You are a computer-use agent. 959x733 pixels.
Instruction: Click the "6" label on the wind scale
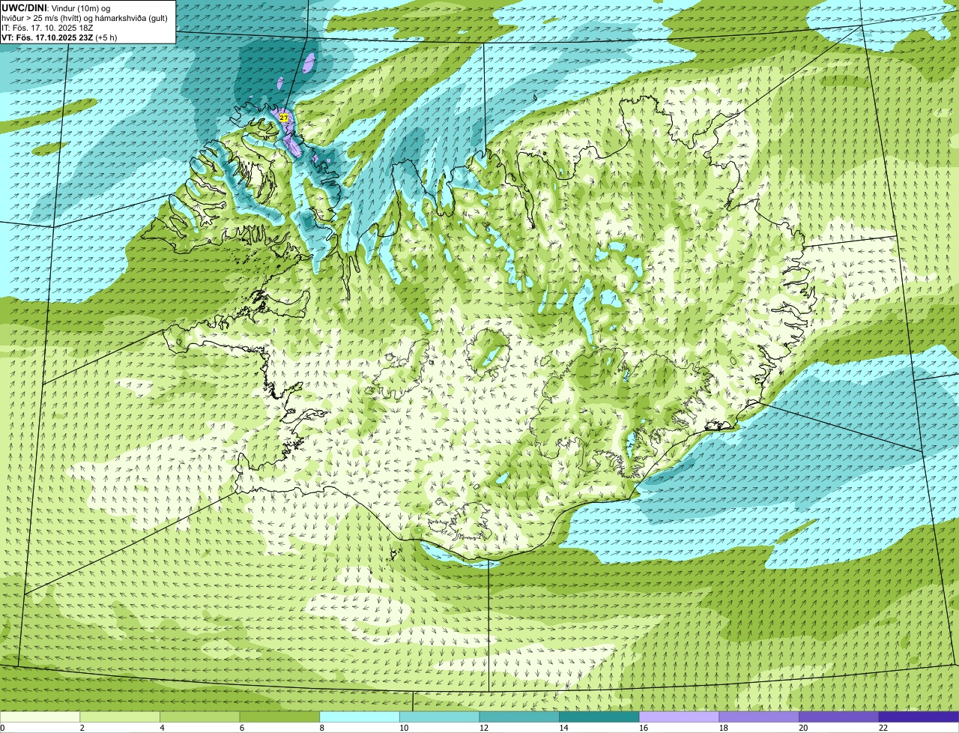tap(241, 728)
